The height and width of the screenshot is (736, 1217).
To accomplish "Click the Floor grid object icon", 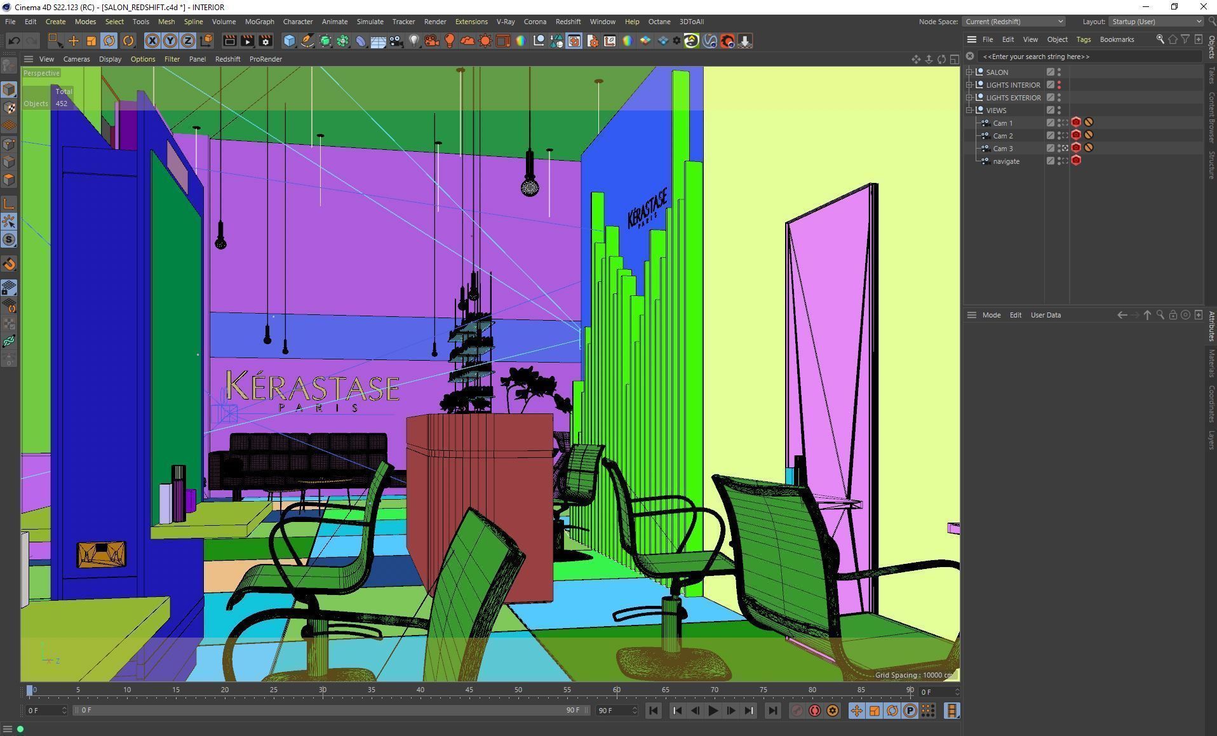I will (379, 41).
